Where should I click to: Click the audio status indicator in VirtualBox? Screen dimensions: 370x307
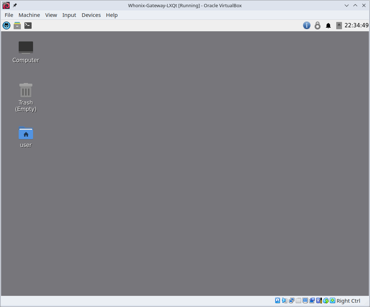tap(284, 301)
